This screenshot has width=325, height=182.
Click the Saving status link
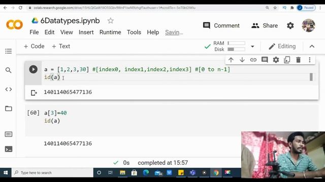(x=174, y=32)
